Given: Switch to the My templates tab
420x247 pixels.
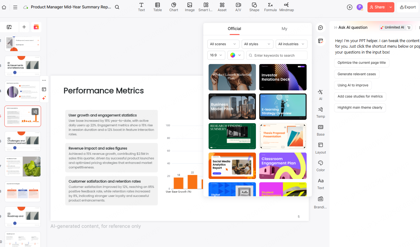Looking at the screenshot, I should 284,28.
